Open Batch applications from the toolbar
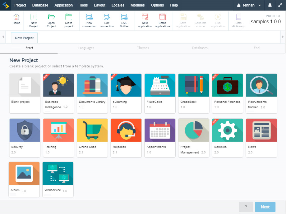Image resolution: width=286 pixels, height=214 pixels. [x=163, y=20]
